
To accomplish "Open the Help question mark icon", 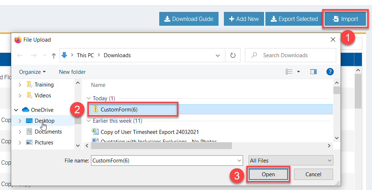I will pyautogui.click(x=330, y=72).
